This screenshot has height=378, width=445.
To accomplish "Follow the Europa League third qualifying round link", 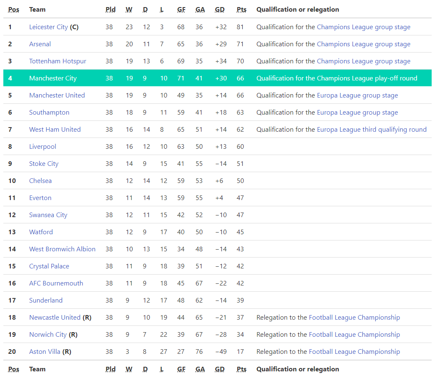I will tap(372, 129).
